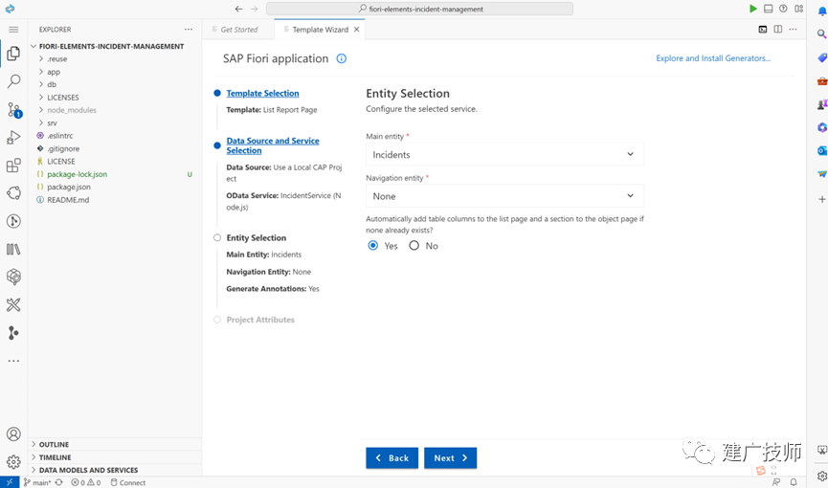Open the Navigation entity dropdown

504,196
